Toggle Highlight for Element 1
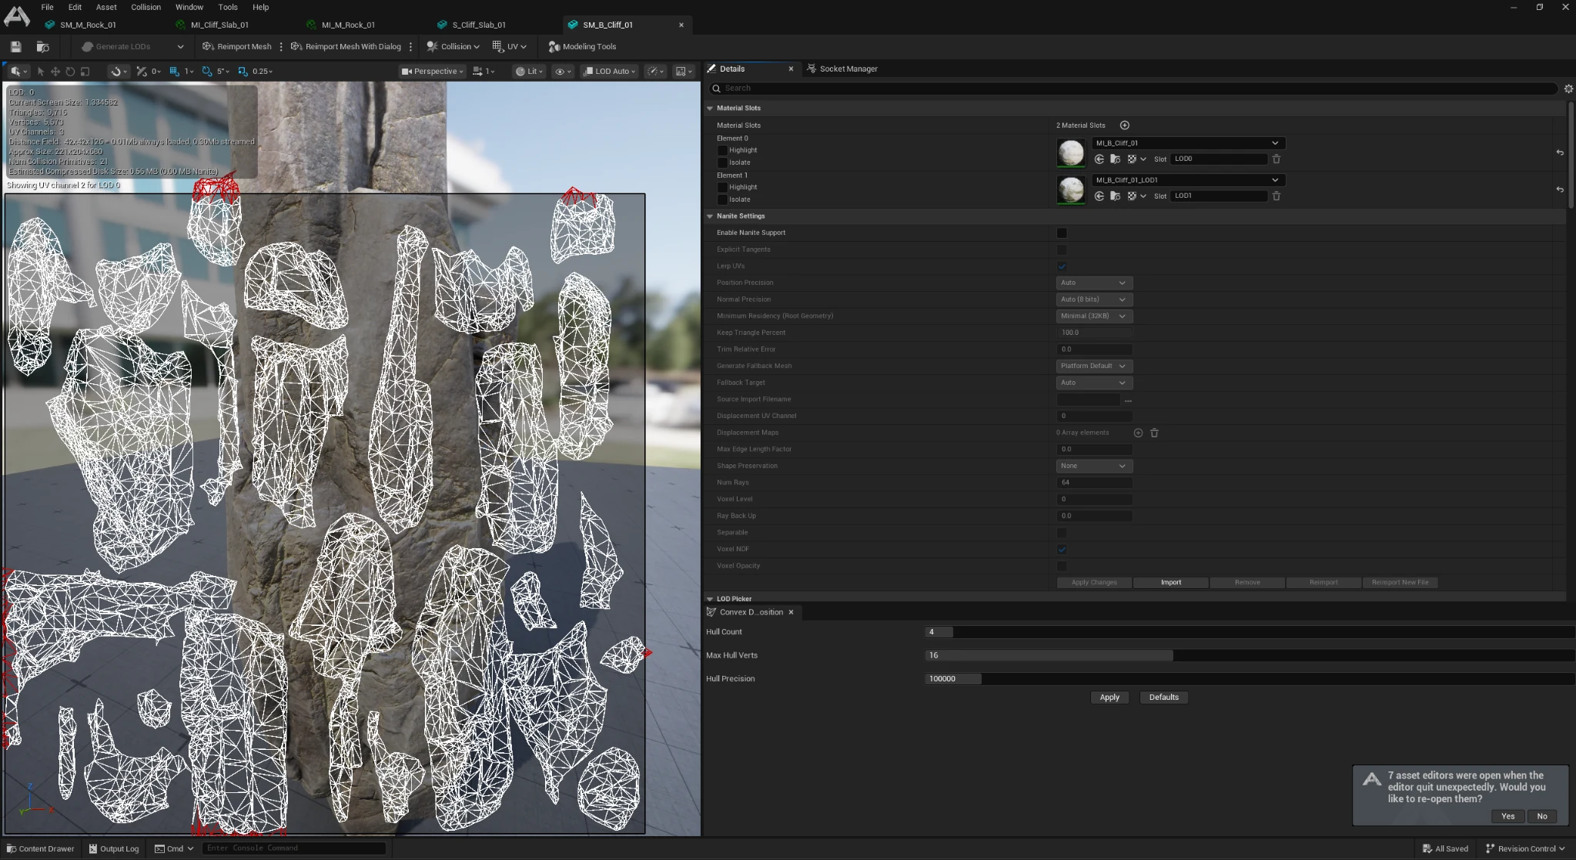This screenshot has width=1576, height=860. (x=722, y=188)
